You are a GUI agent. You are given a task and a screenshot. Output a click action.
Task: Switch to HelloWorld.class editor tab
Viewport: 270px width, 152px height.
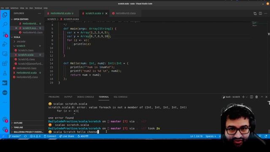click(126, 13)
